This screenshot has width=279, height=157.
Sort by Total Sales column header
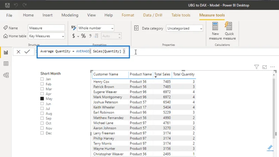162,74
